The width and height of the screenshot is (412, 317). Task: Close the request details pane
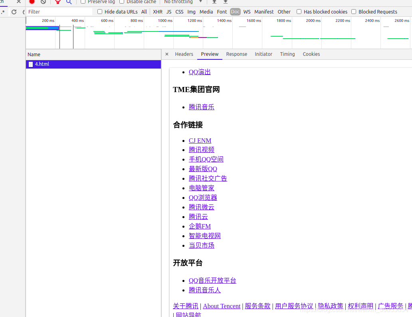point(167,54)
